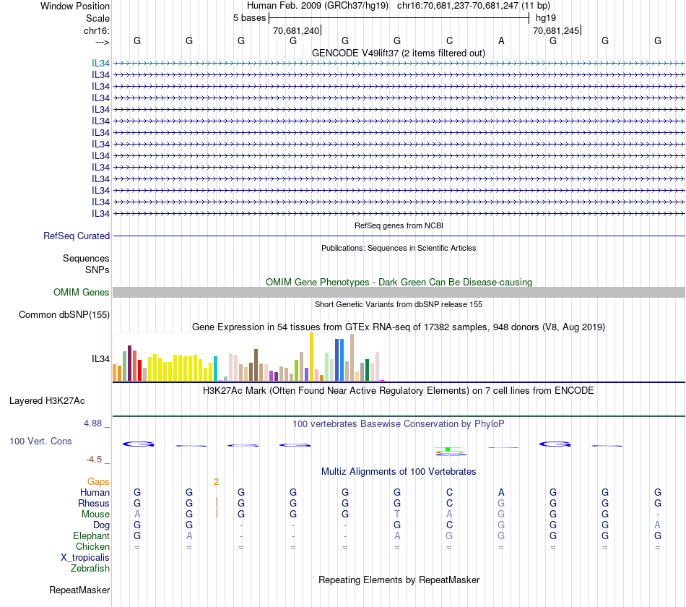This screenshot has width=686, height=607.
Task: Click the '5 bases' scale bar label
Action: click(x=249, y=18)
